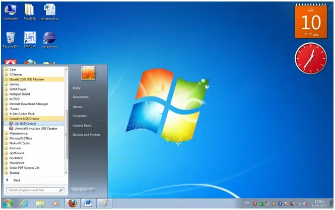The height and width of the screenshot is (210, 335).
Task: Launch eclipse.exe shortcut
Action: pyautogui.click(x=49, y=40)
